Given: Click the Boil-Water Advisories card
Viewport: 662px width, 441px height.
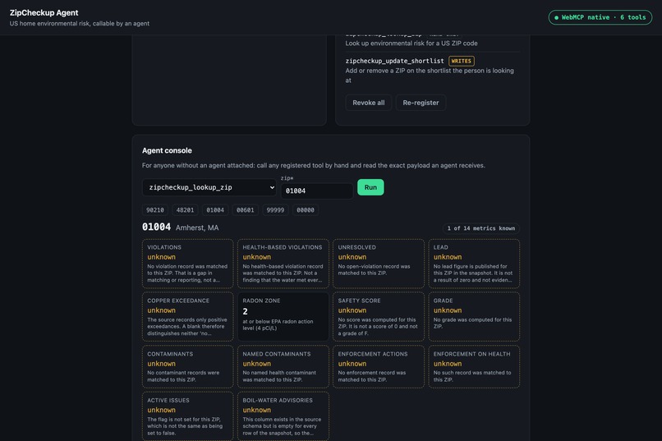Looking at the screenshot, I should point(283,416).
